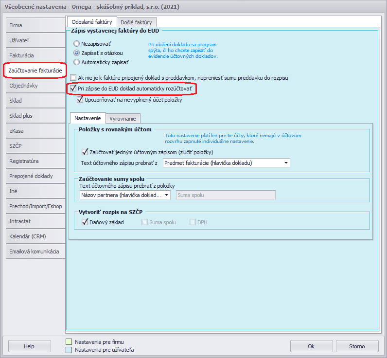Viewport: 387px width, 358px height.
Task: Open the eKasa settings category
Action: coord(34,131)
